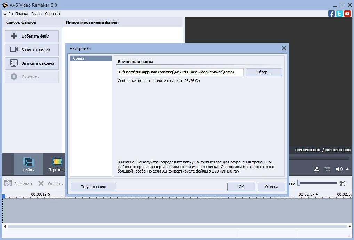This screenshot has width=354, height=240.
Task: Switch to the Файлы tab
Action: [28, 164]
